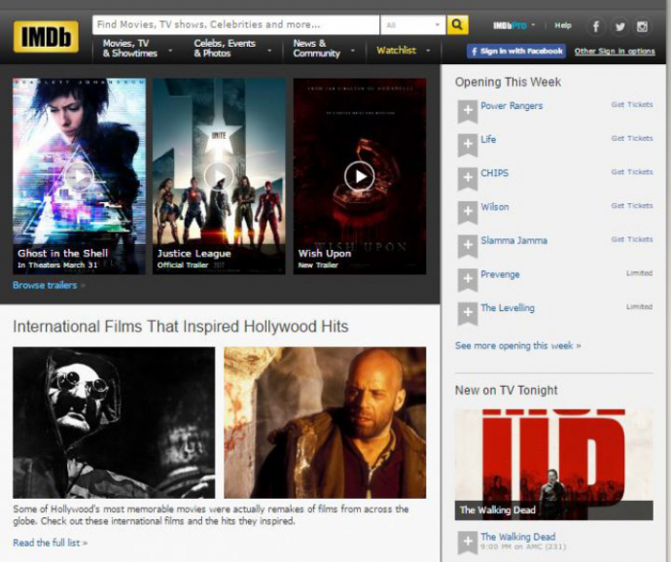Click the IMDb logo

(46, 37)
